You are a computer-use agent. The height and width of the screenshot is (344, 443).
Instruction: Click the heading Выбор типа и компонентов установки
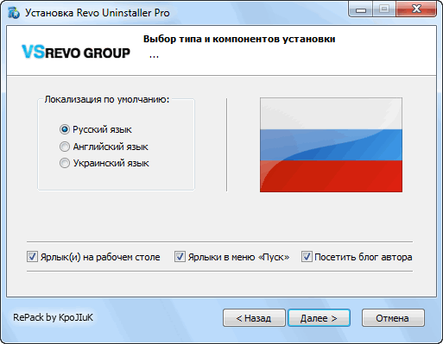[239, 39]
